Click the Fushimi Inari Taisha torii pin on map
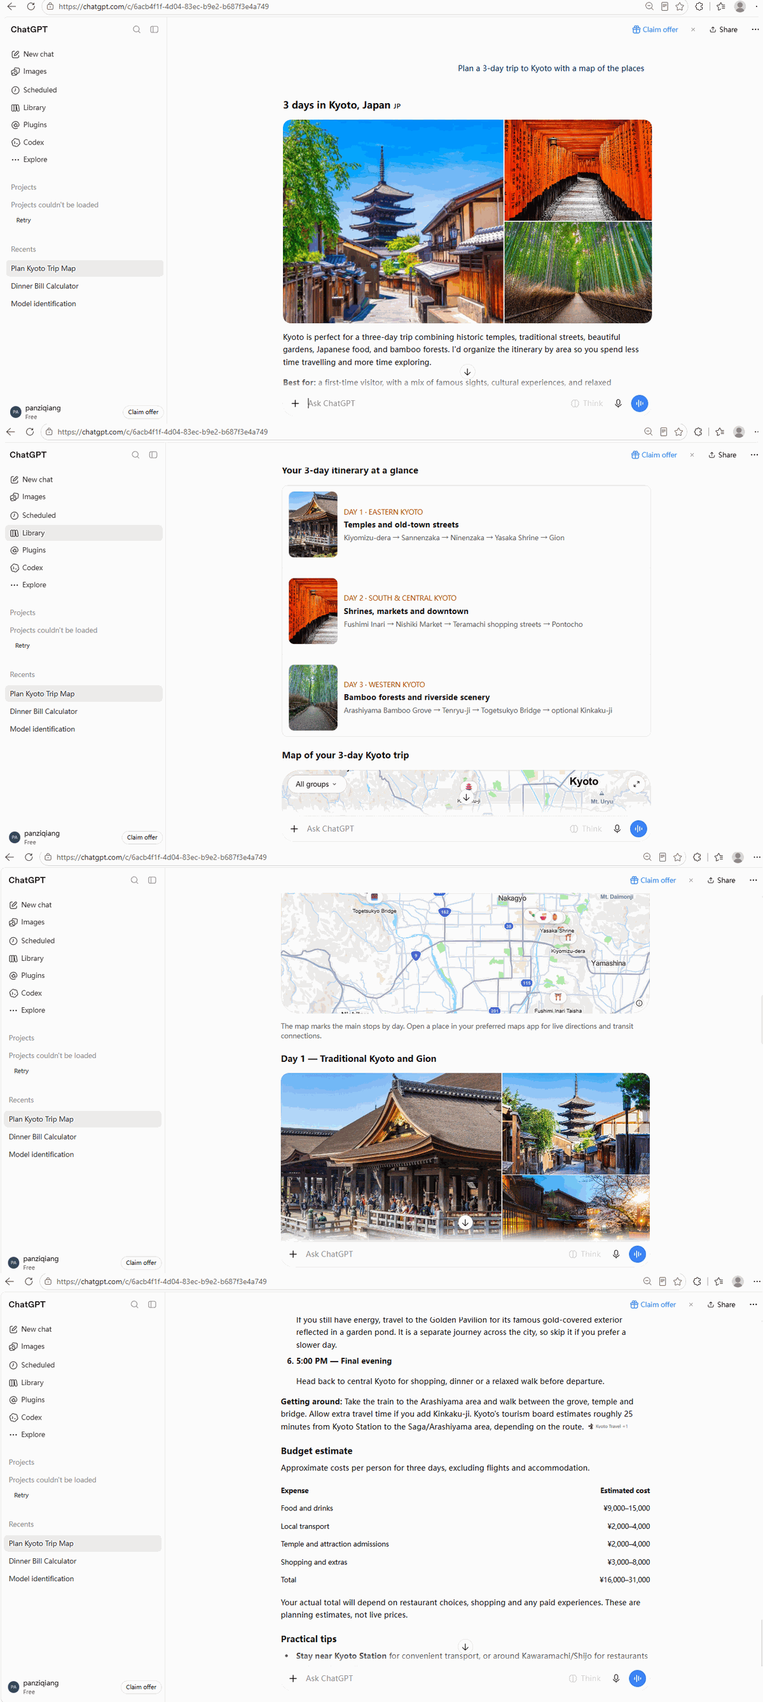The image size is (763, 1702). pyautogui.click(x=558, y=997)
